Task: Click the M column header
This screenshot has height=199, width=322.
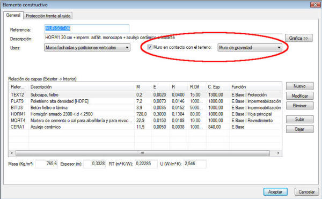Action: pyautogui.click(x=143, y=87)
